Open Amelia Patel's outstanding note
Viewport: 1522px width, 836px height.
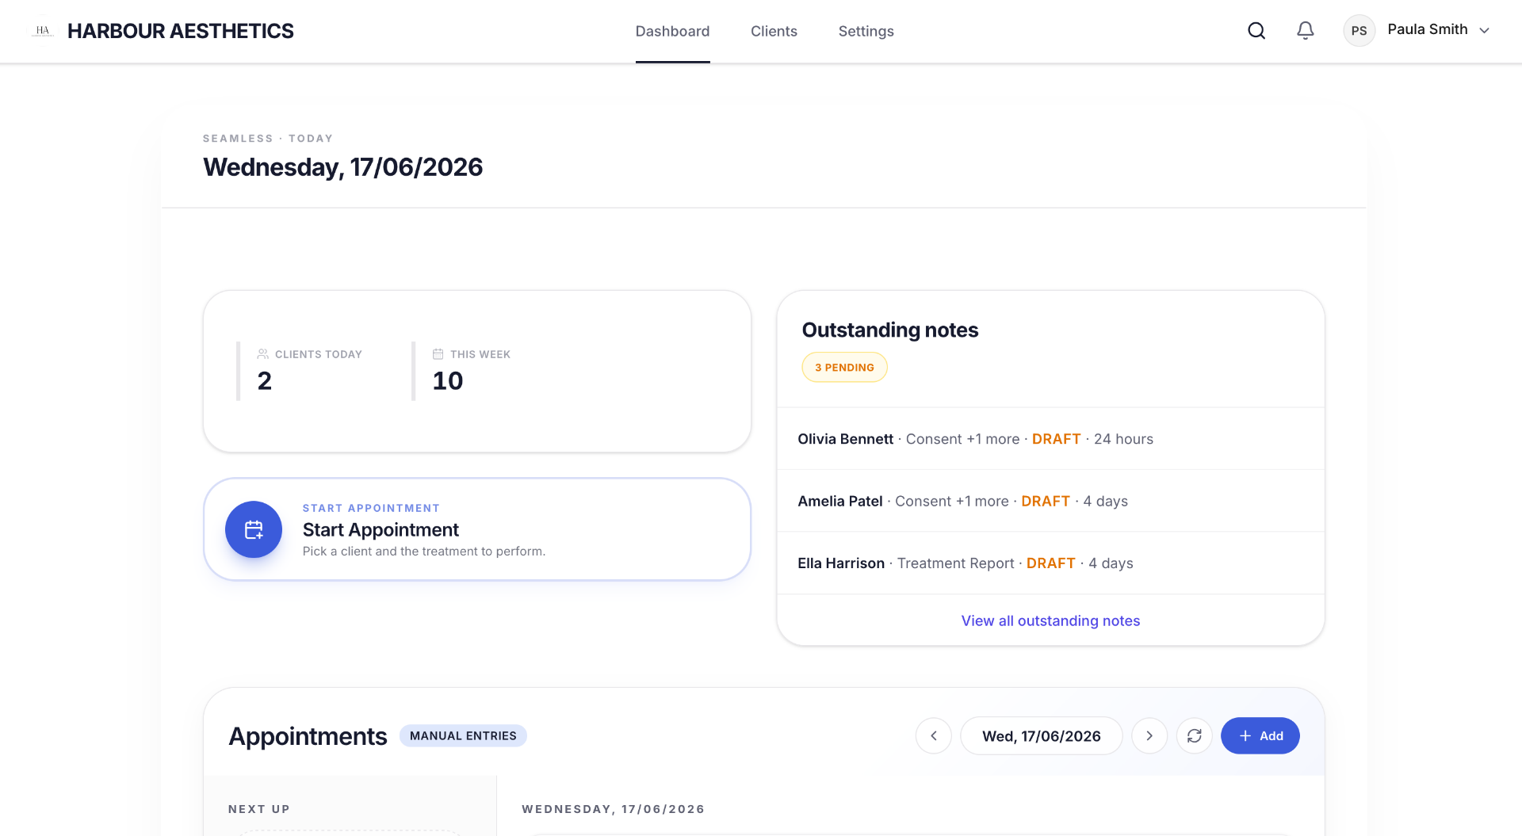pyautogui.click(x=1050, y=501)
